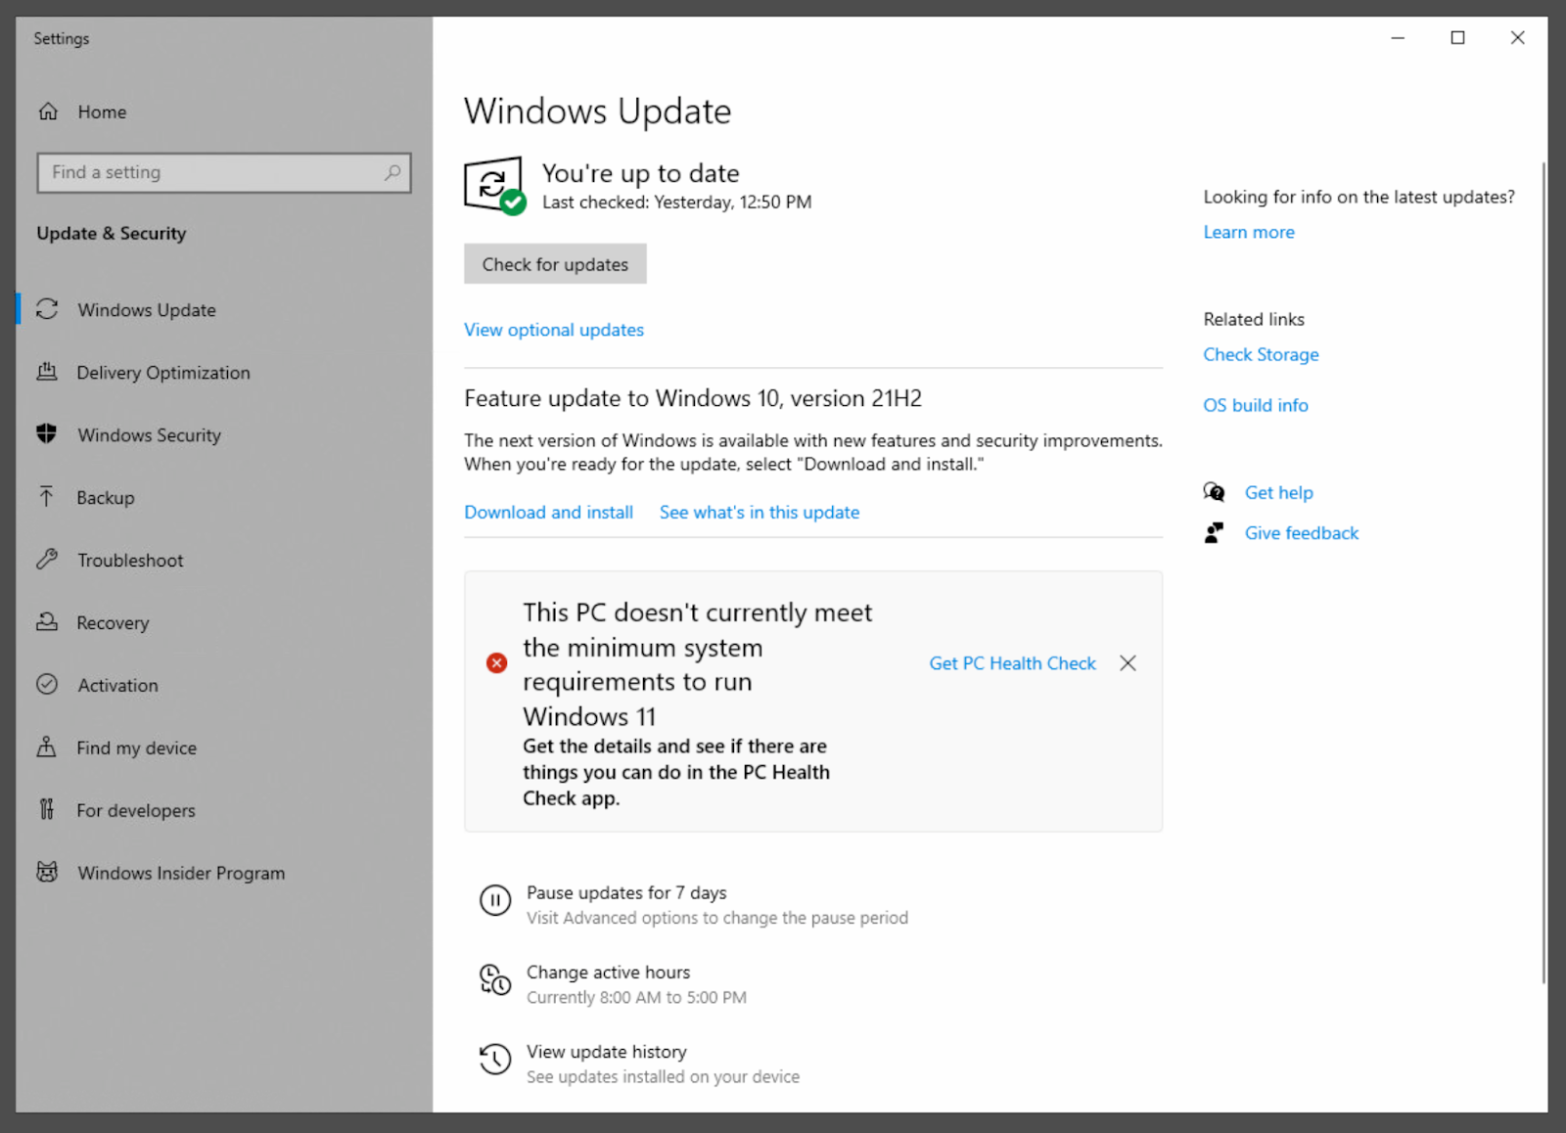Click the Windows Update page title

(x=598, y=112)
